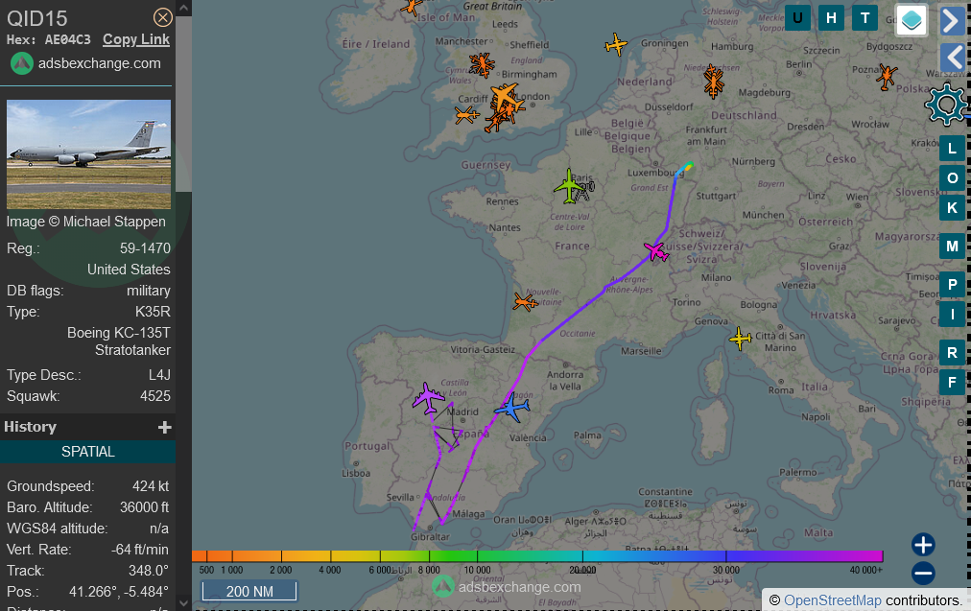The width and height of the screenshot is (971, 611).
Task: Expand the History section with plus
Action: (164, 427)
